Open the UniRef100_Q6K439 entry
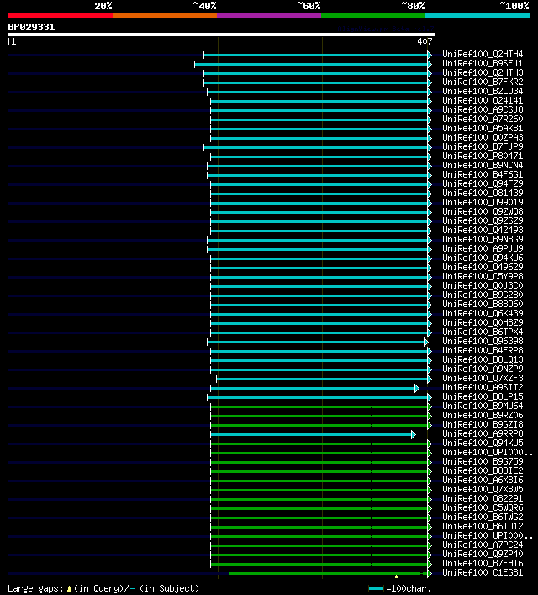This screenshot has height=595, width=538. 483,313
